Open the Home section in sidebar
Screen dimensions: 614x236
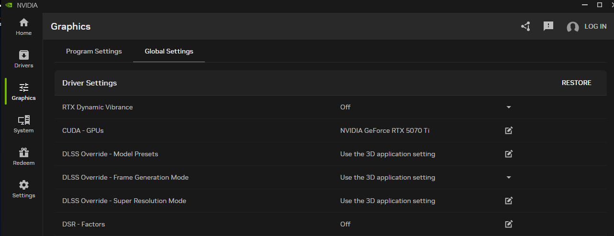[23, 26]
